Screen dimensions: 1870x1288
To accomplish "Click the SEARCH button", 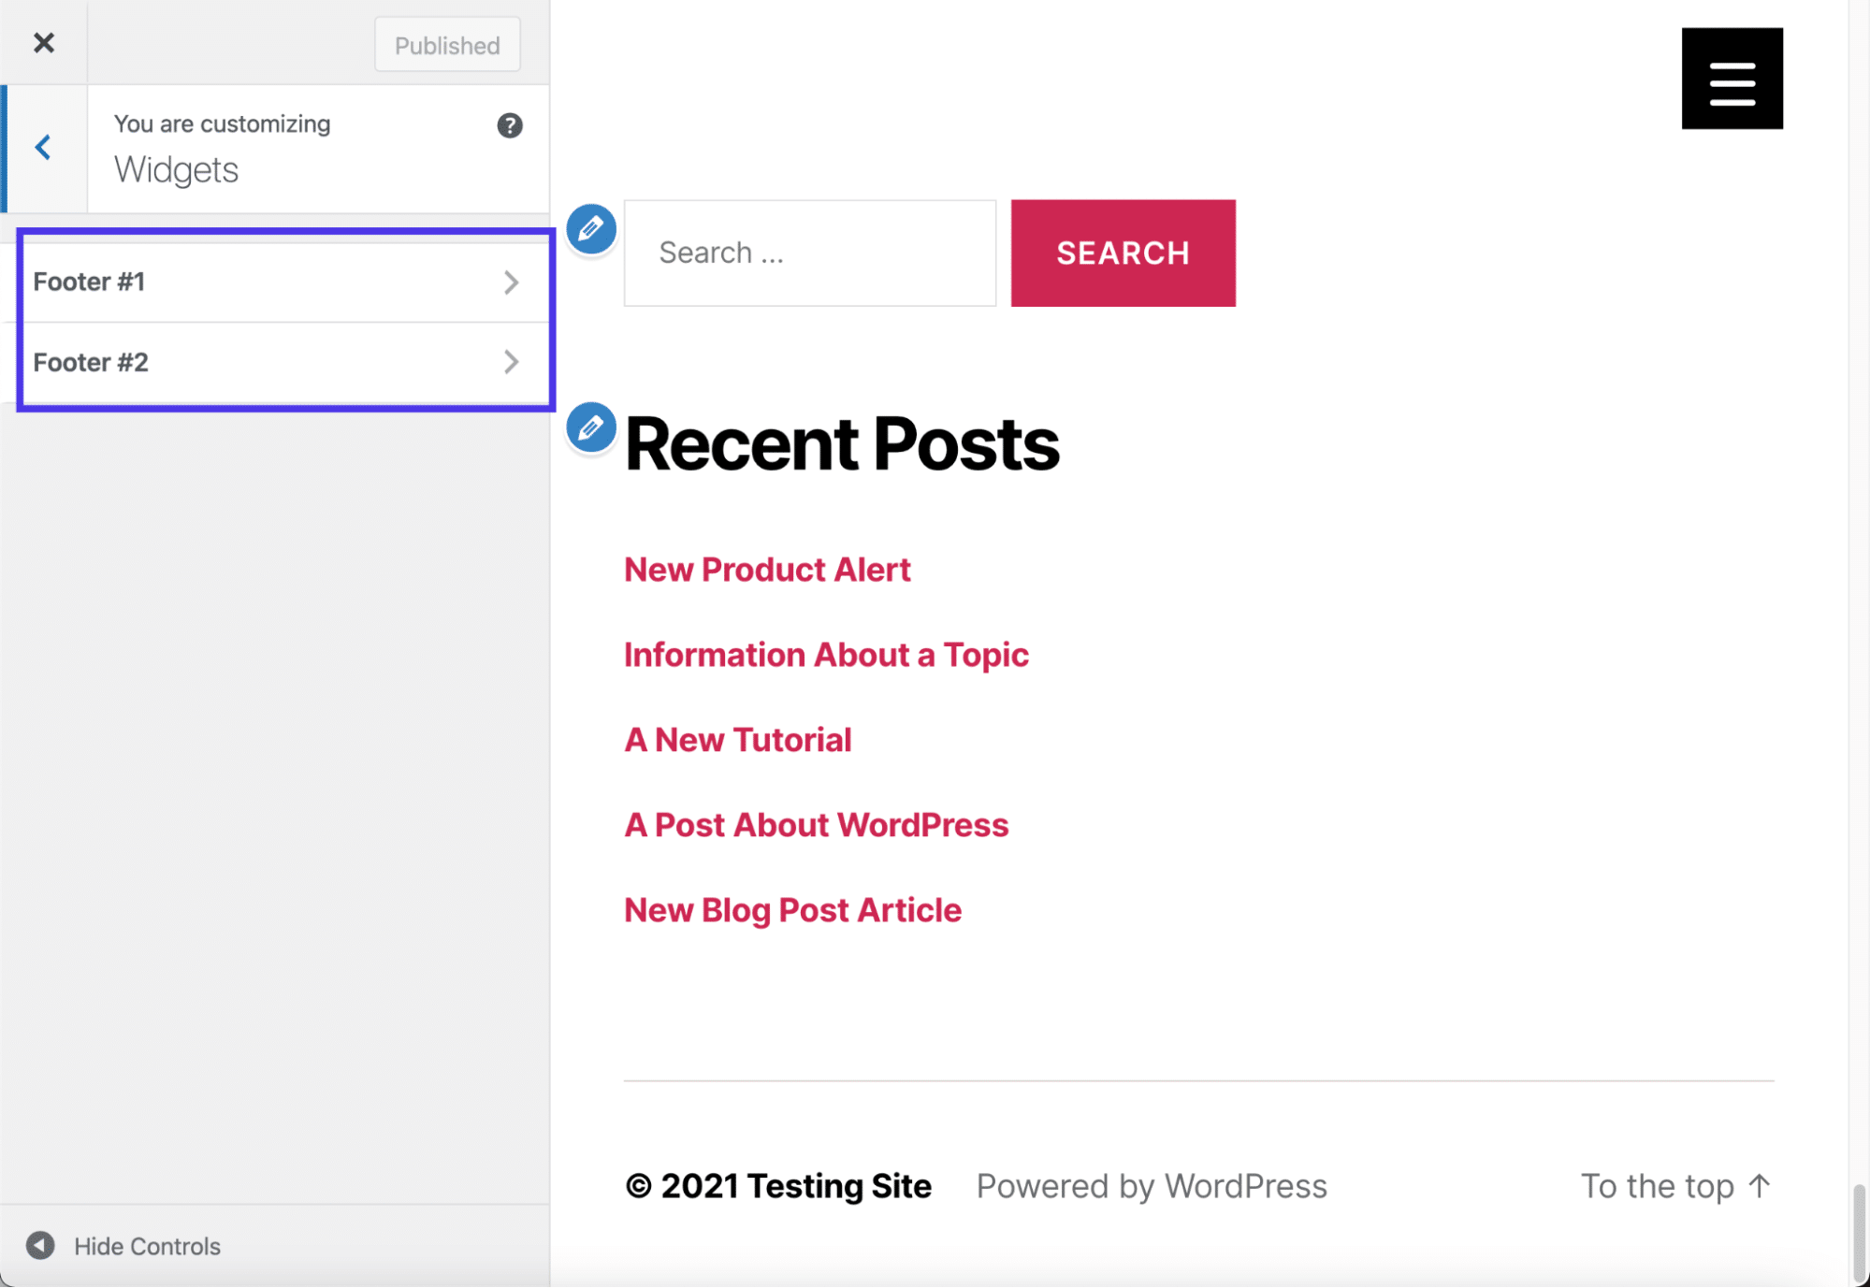I will [1123, 253].
